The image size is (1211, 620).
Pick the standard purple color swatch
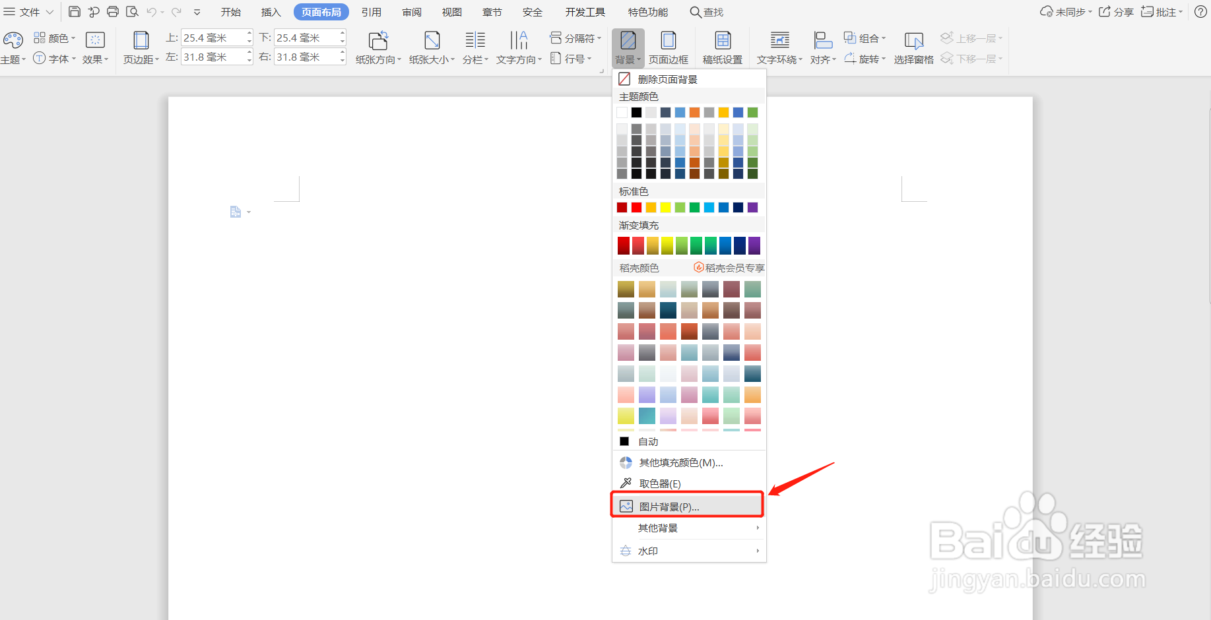pyautogui.click(x=752, y=207)
